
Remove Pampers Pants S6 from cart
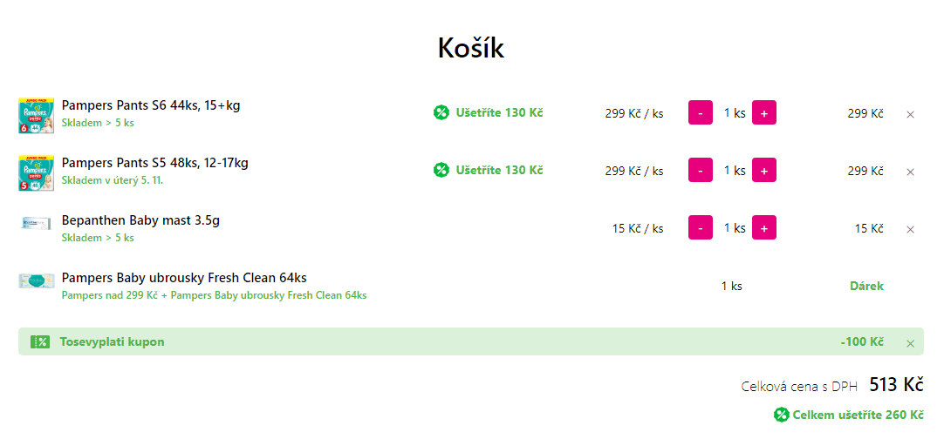tap(910, 114)
